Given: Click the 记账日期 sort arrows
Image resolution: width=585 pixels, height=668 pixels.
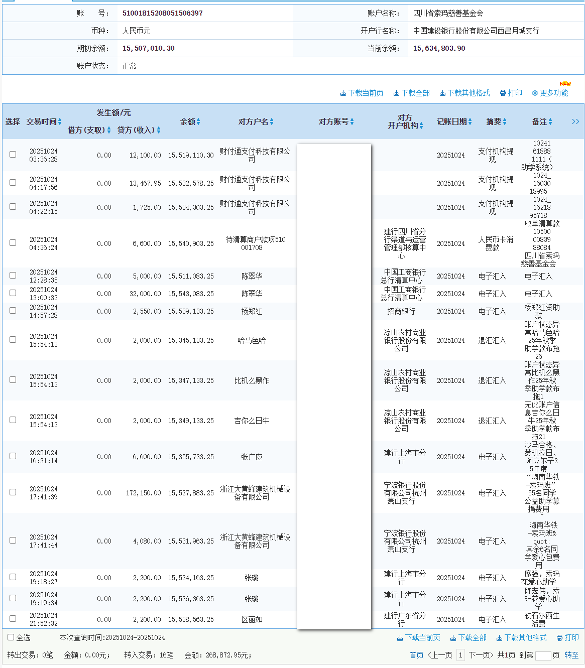Looking at the screenshot, I should click(469, 121).
